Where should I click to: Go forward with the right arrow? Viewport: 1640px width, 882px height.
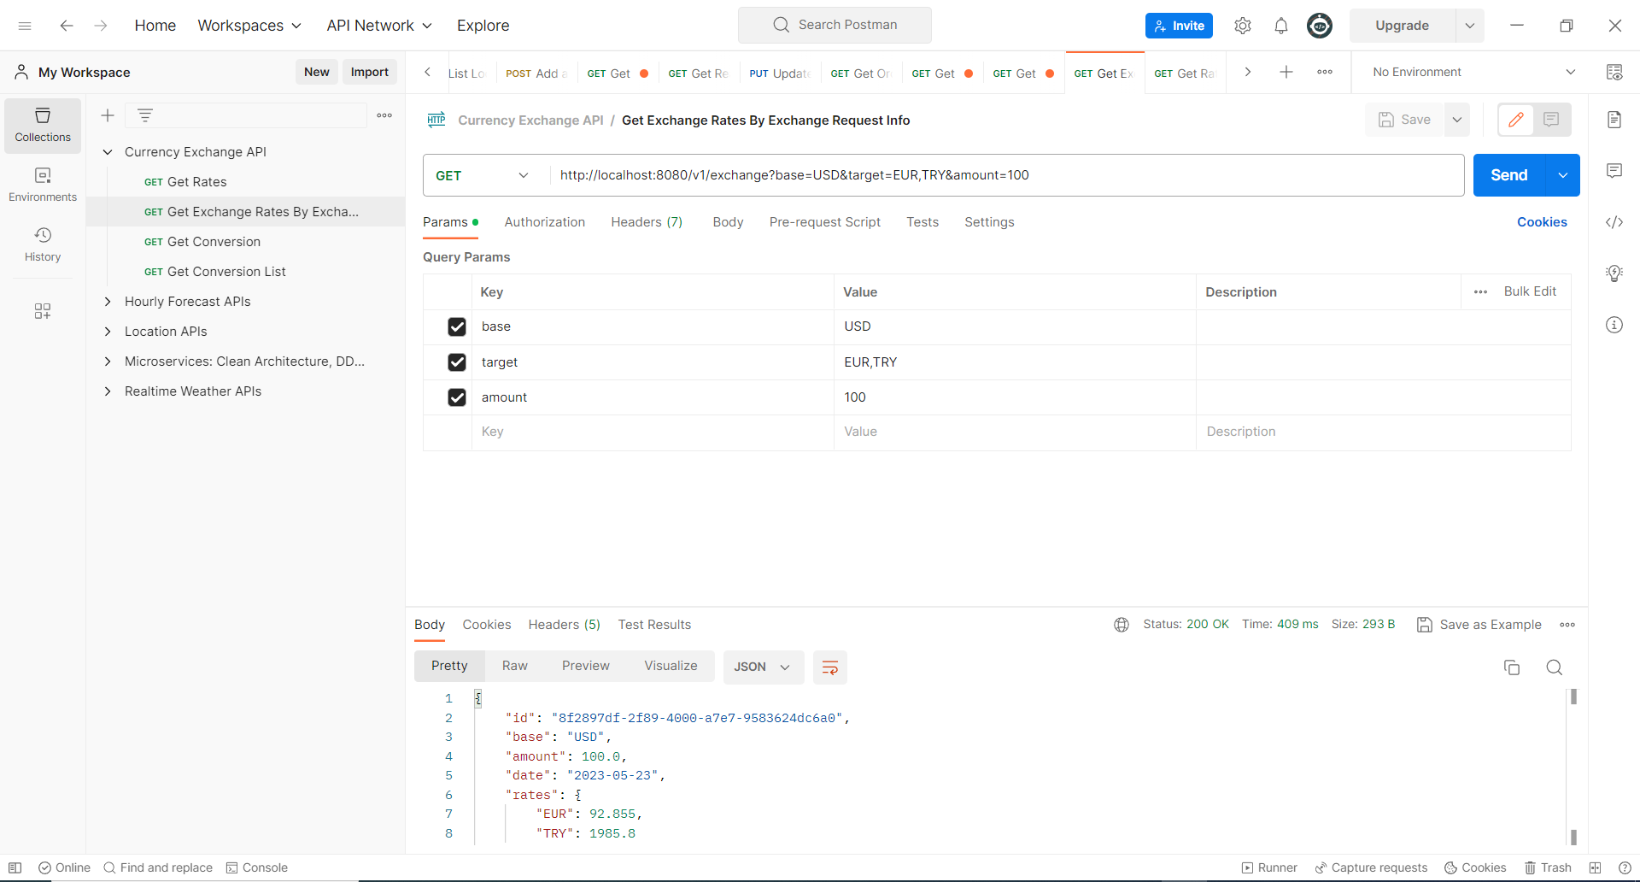(101, 26)
